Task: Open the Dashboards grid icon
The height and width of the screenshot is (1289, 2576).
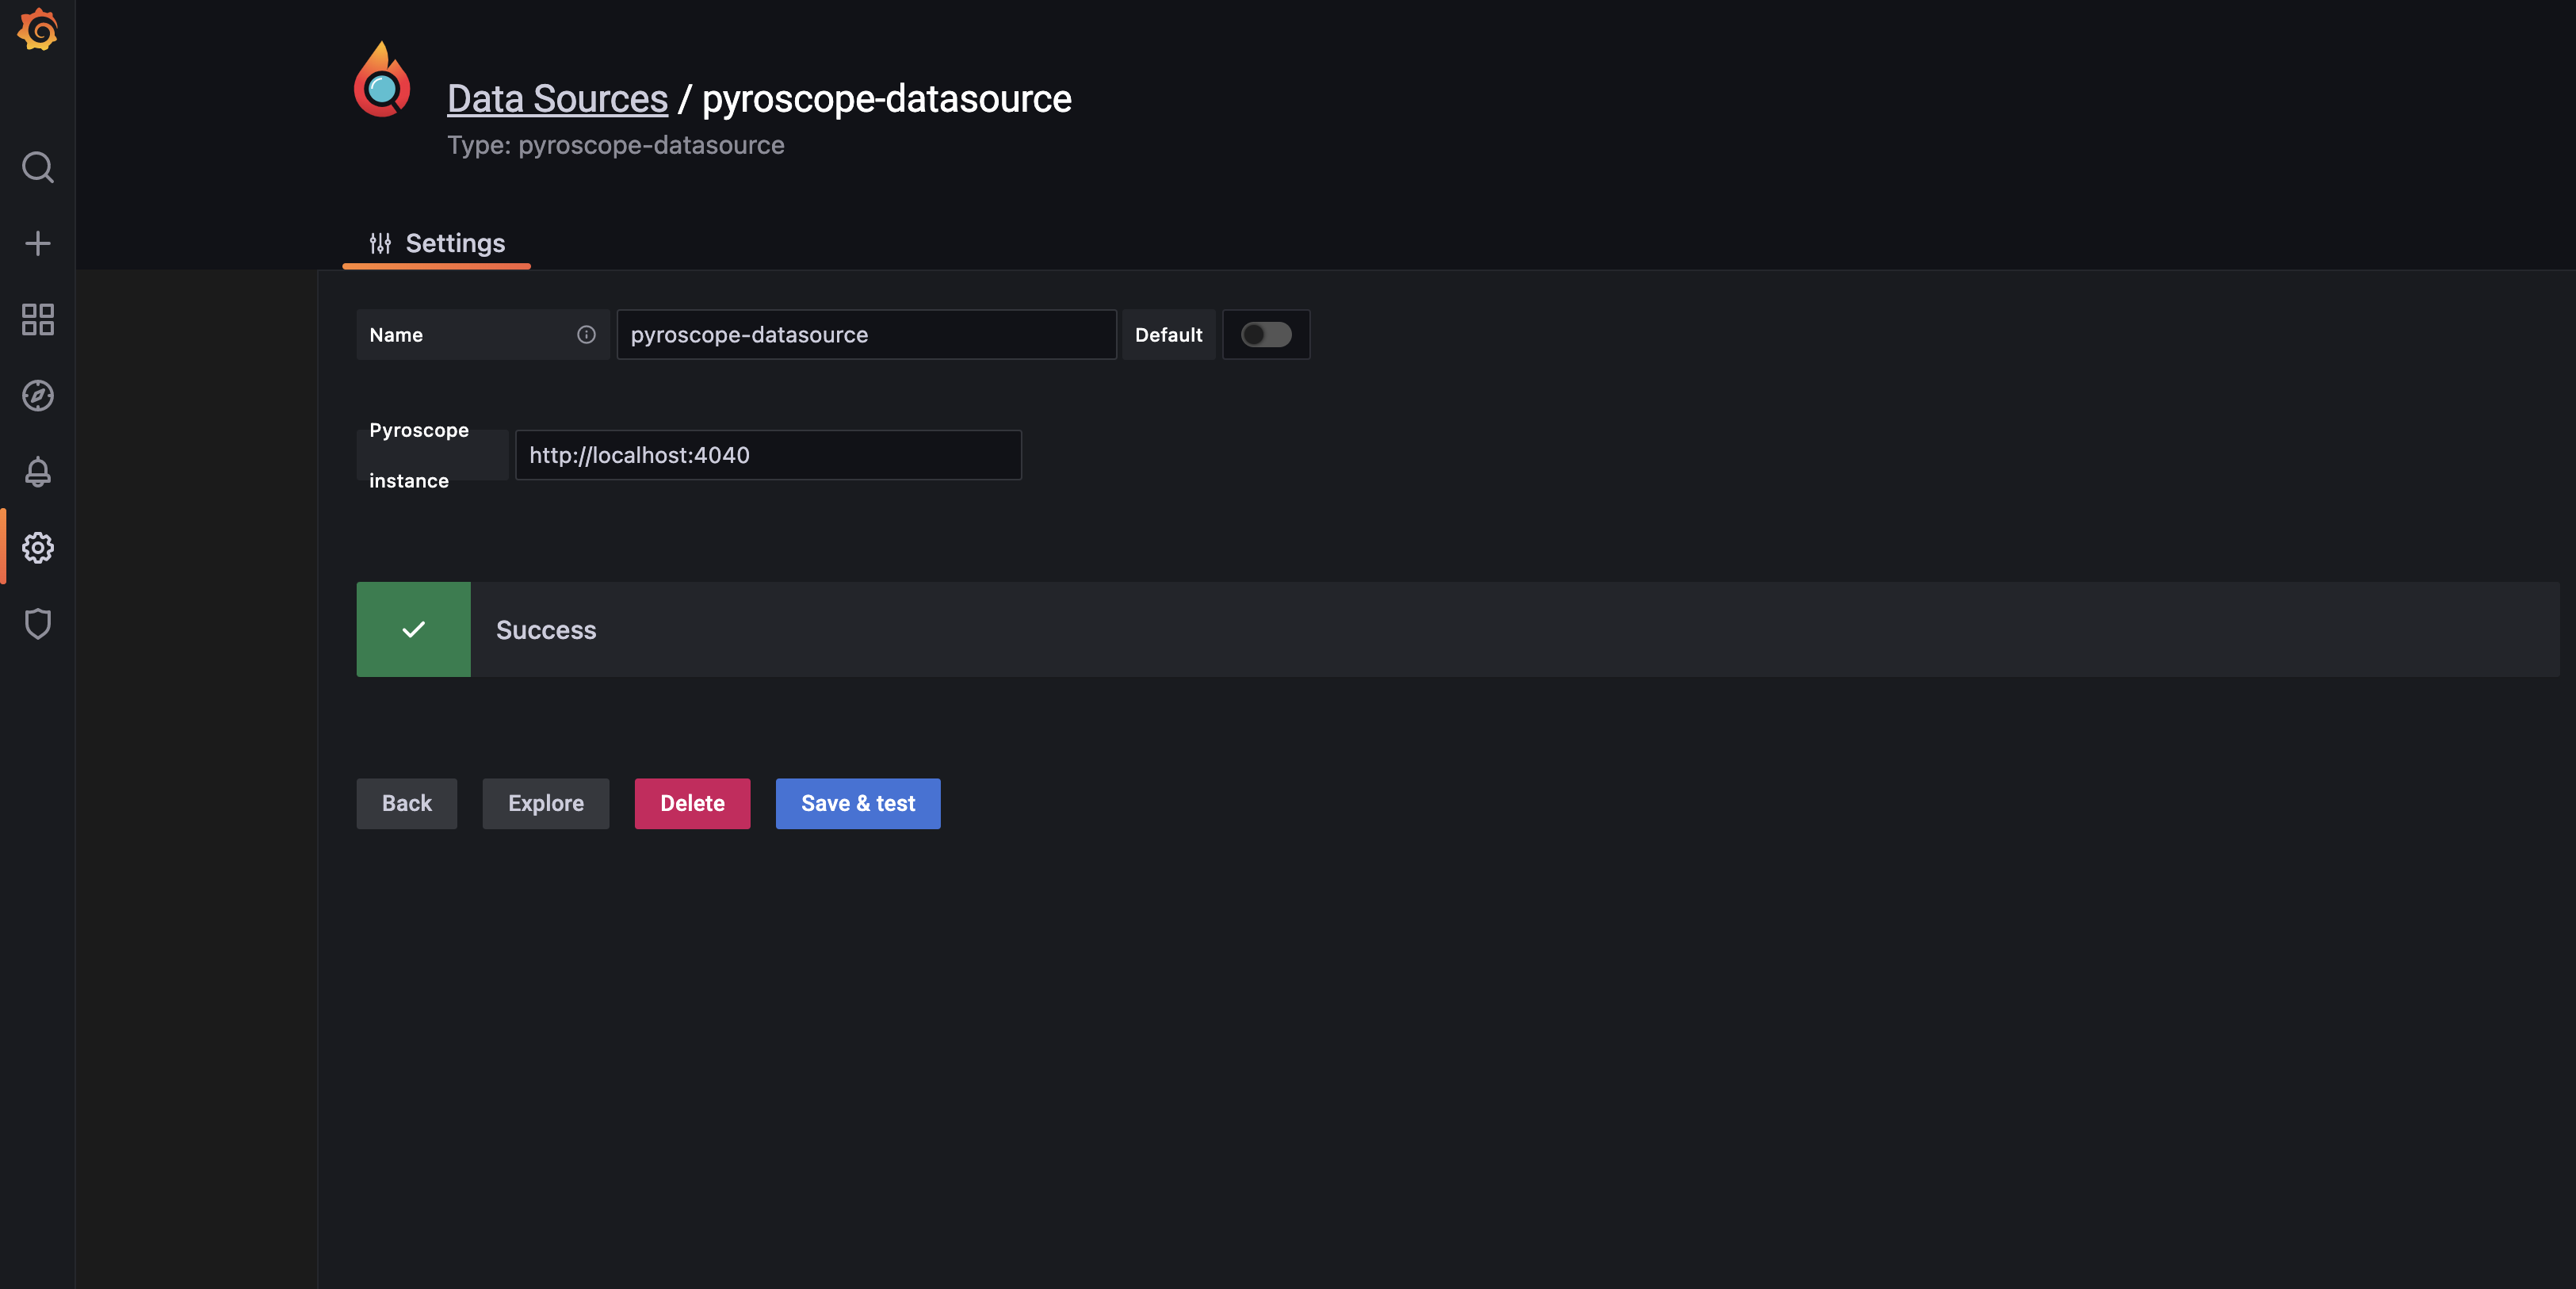Action: 37,319
